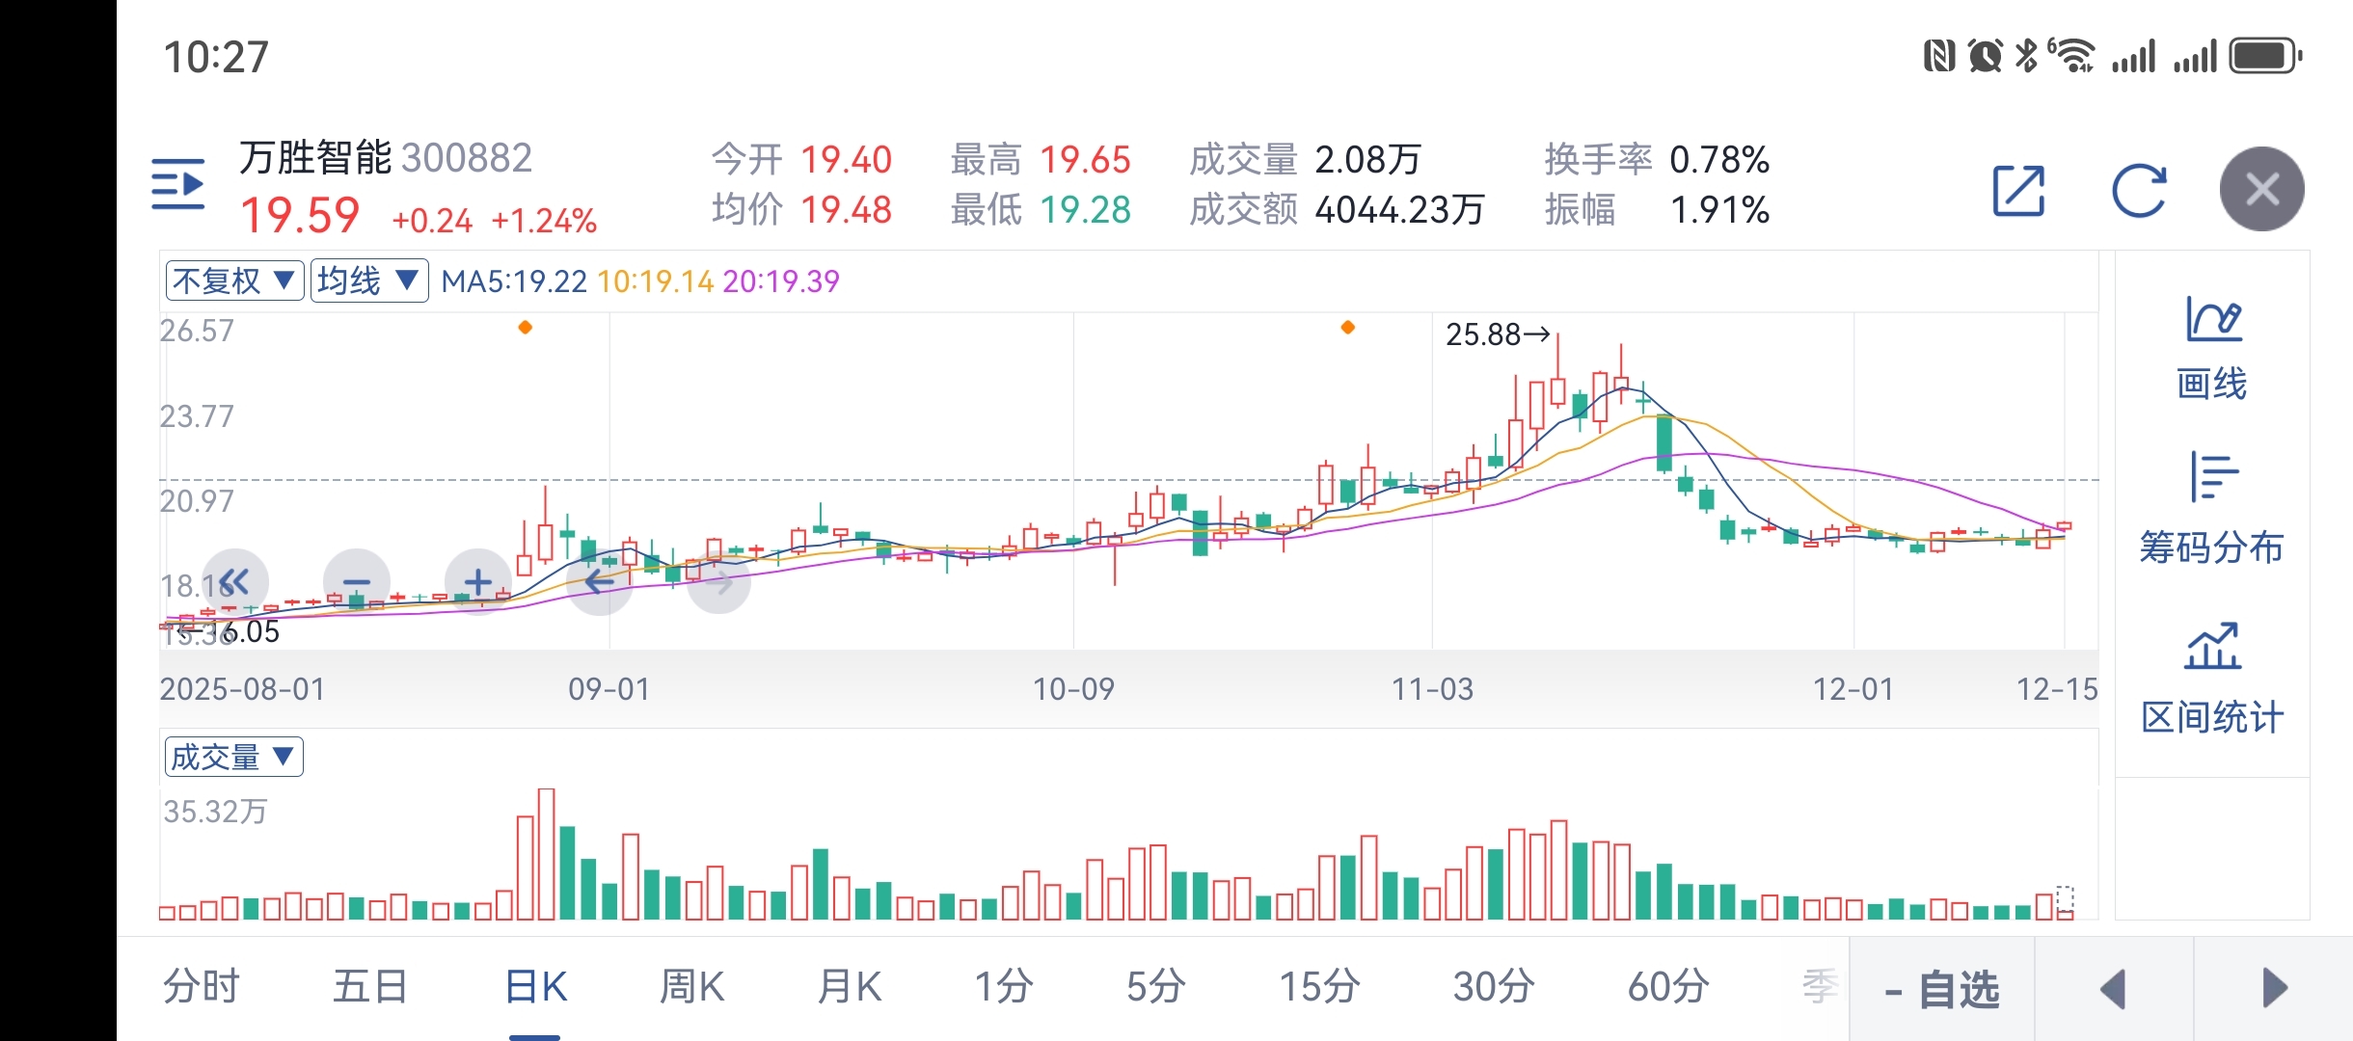
Task: Open the stock list menu icon
Action: 178,185
